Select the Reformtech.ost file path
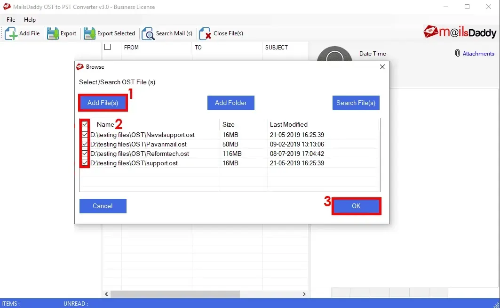 tap(140, 154)
